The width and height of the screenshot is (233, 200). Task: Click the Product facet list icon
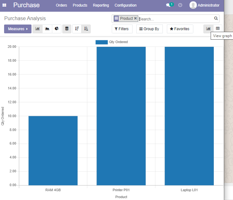[116, 19]
